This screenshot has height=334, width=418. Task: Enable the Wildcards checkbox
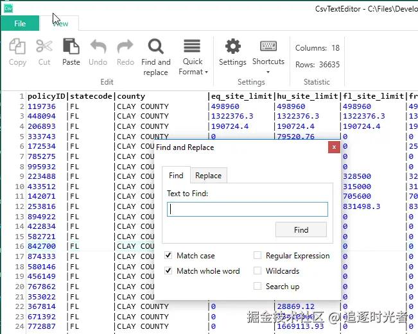click(x=257, y=271)
